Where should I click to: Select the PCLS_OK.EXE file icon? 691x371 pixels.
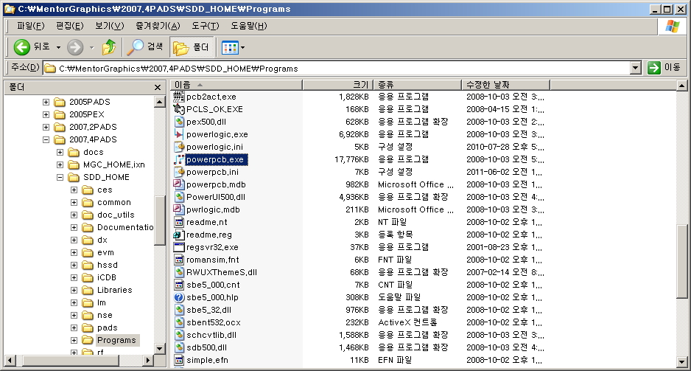click(x=178, y=109)
